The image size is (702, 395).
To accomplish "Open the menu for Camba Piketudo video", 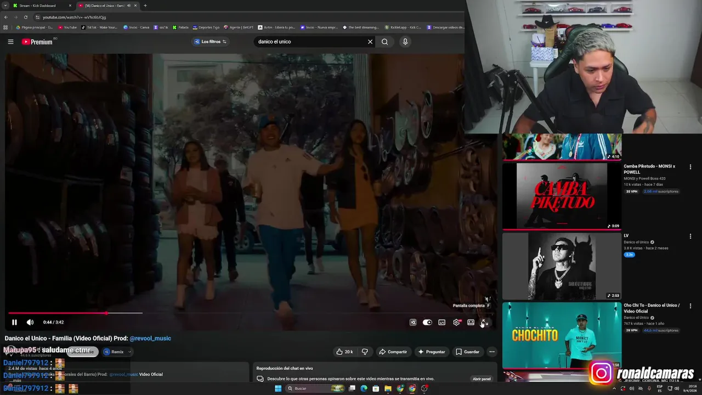I will pyautogui.click(x=690, y=167).
